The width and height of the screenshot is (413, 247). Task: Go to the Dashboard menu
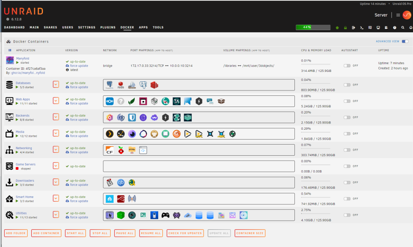(x=14, y=27)
